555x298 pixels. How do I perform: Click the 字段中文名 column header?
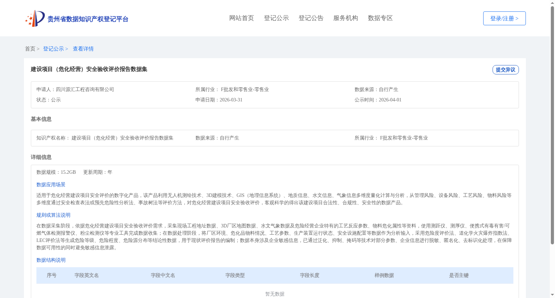(x=163, y=275)
